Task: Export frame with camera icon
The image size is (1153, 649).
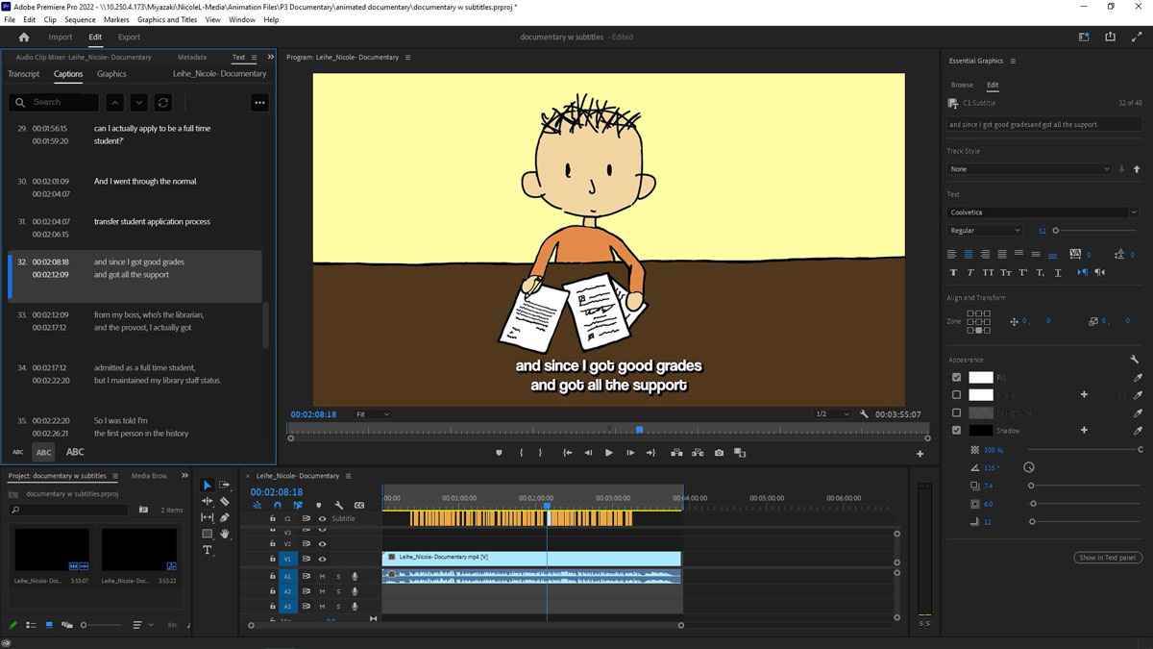Action: pyautogui.click(x=720, y=453)
